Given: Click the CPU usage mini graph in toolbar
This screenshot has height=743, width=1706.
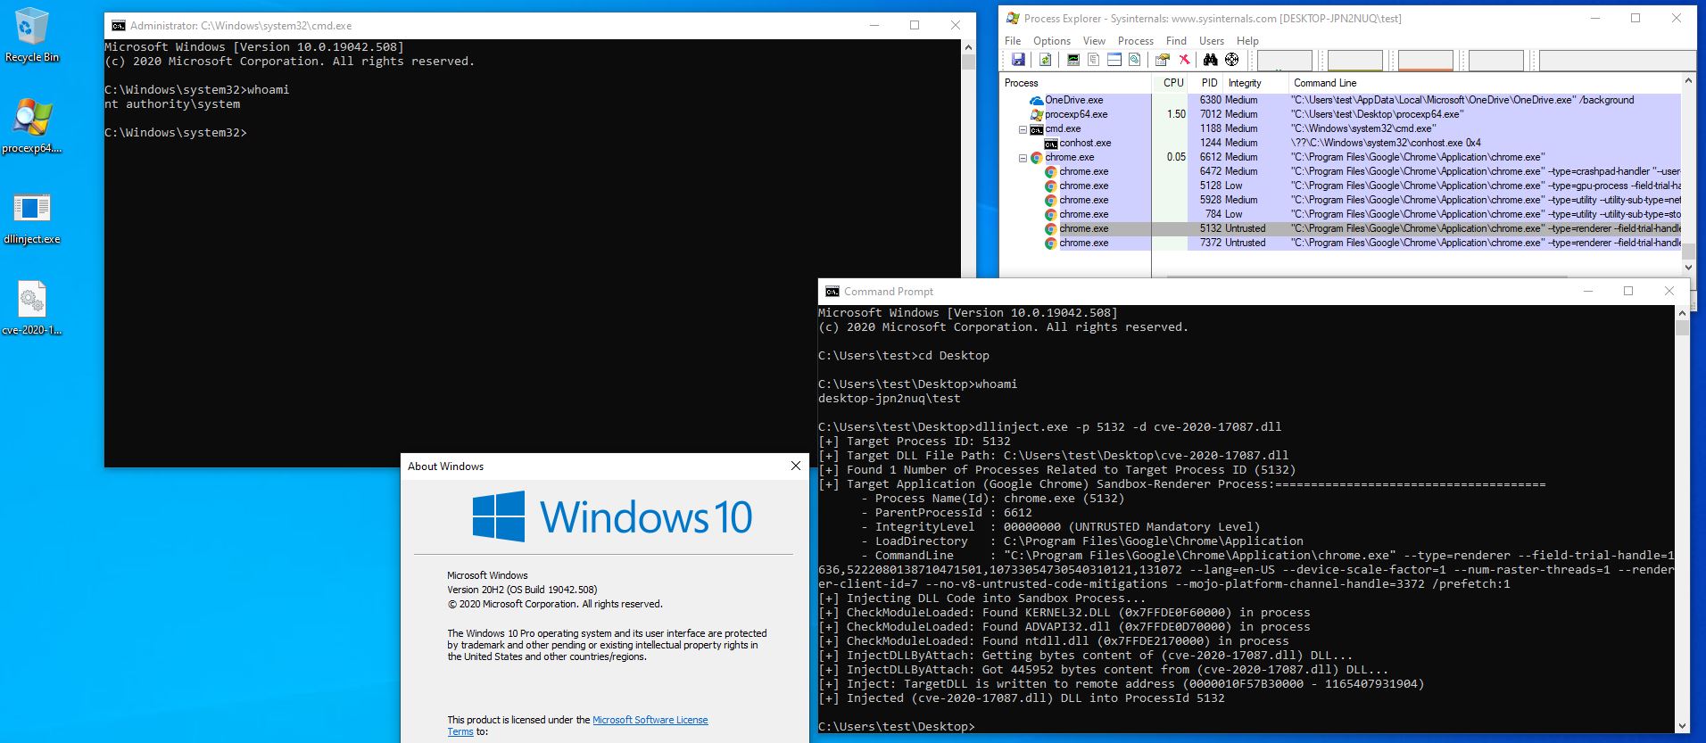Looking at the screenshot, I should coord(1284,60).
